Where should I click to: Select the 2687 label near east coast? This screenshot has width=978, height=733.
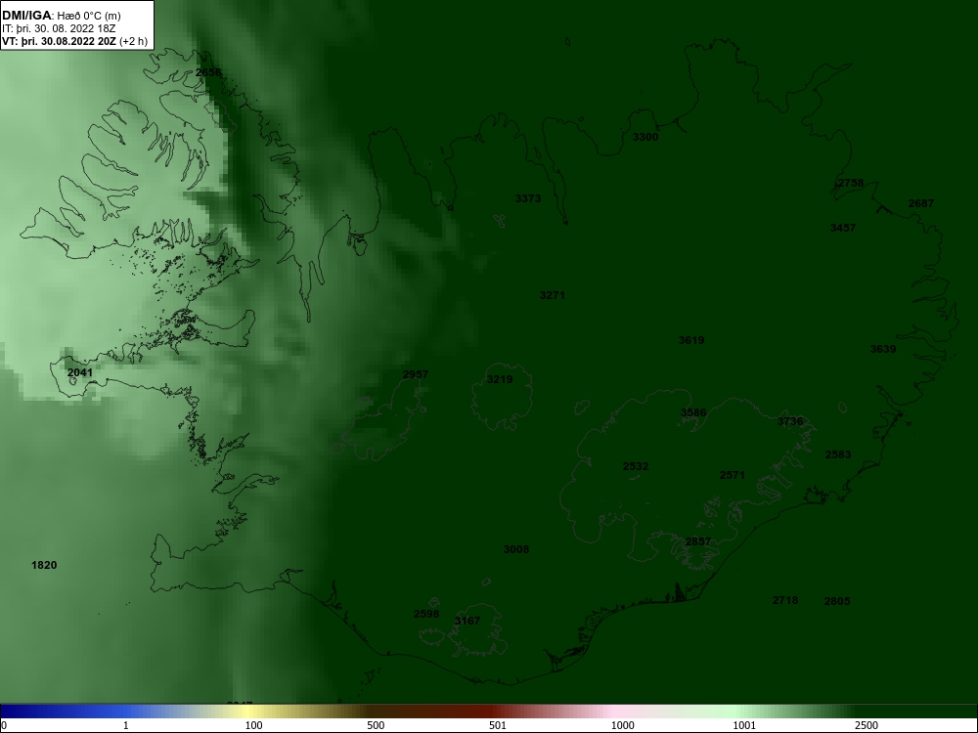(921, 203)
